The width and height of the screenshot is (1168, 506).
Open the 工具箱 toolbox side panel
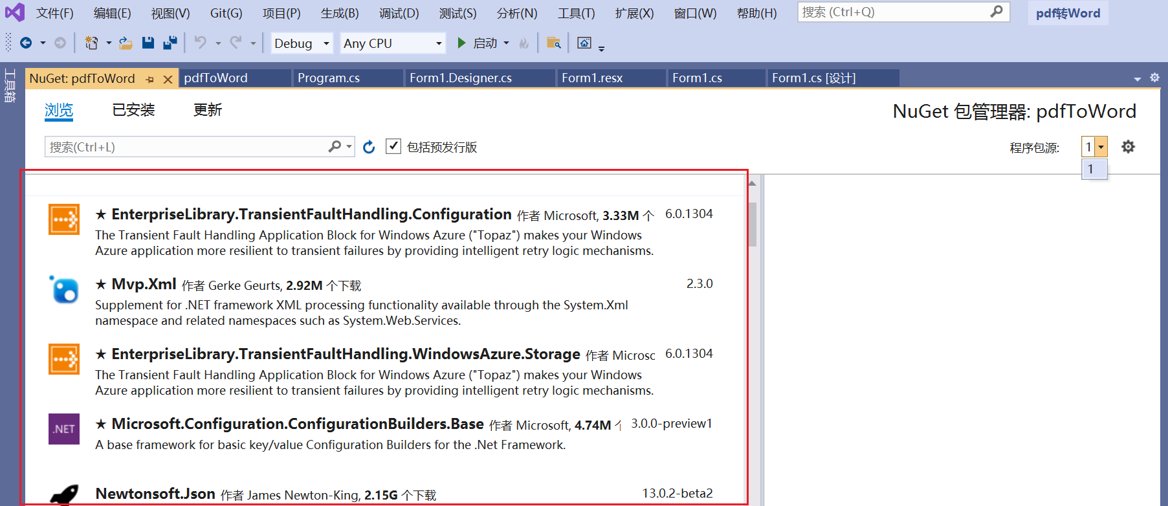point(10,85)
